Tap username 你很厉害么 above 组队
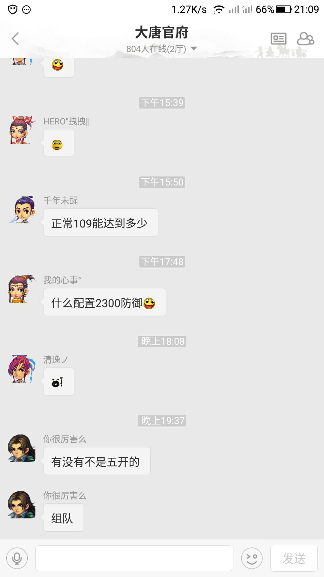The image size is (324, 577). (65, 496)
